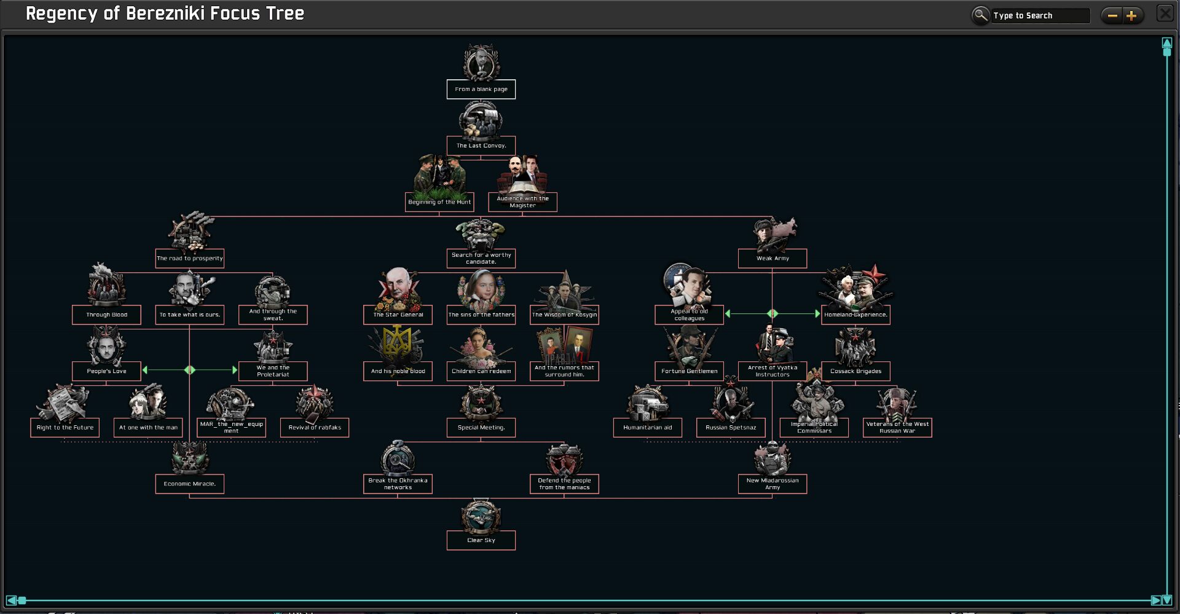Viewport: 1180px width, 614px height.
Task: Click the green exclusivity marker between People's Love and Proletariat
Action: point(190,370)
